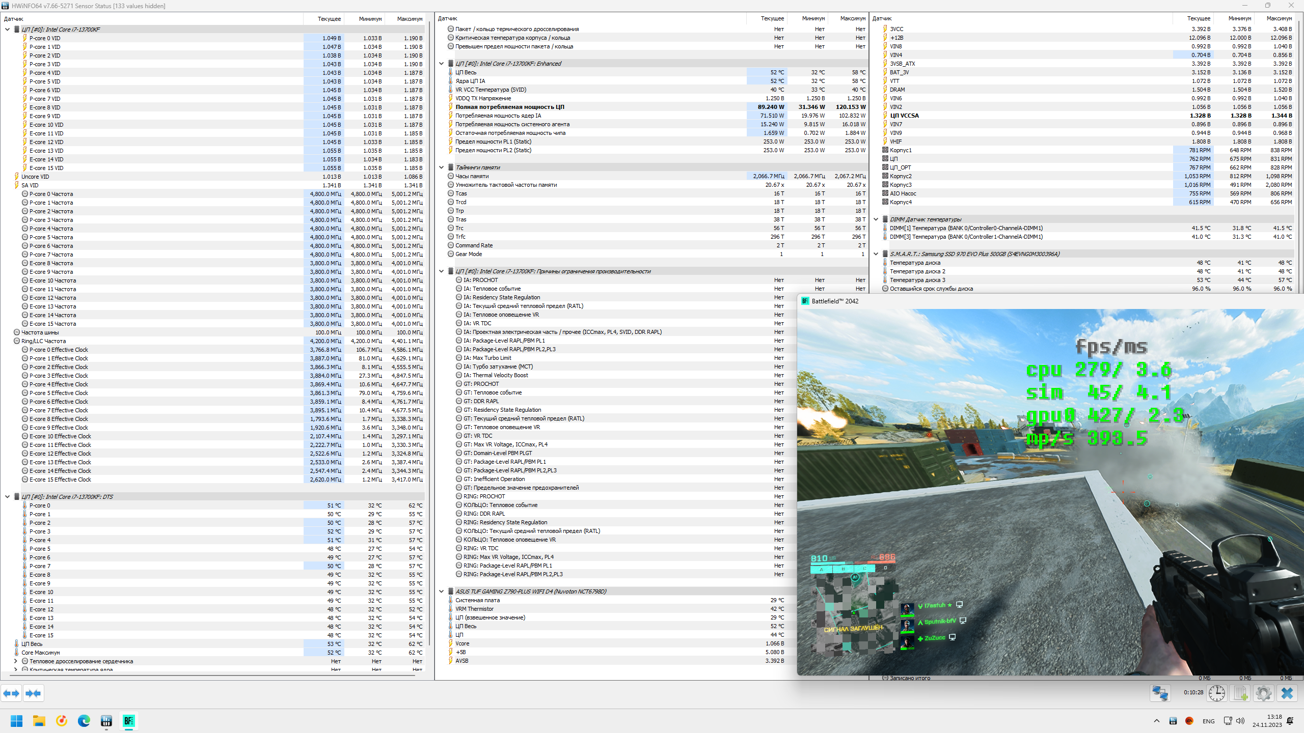1304x733 pixels.
Task: Click the blue X close sensors icon
Action: point(1287,693)
